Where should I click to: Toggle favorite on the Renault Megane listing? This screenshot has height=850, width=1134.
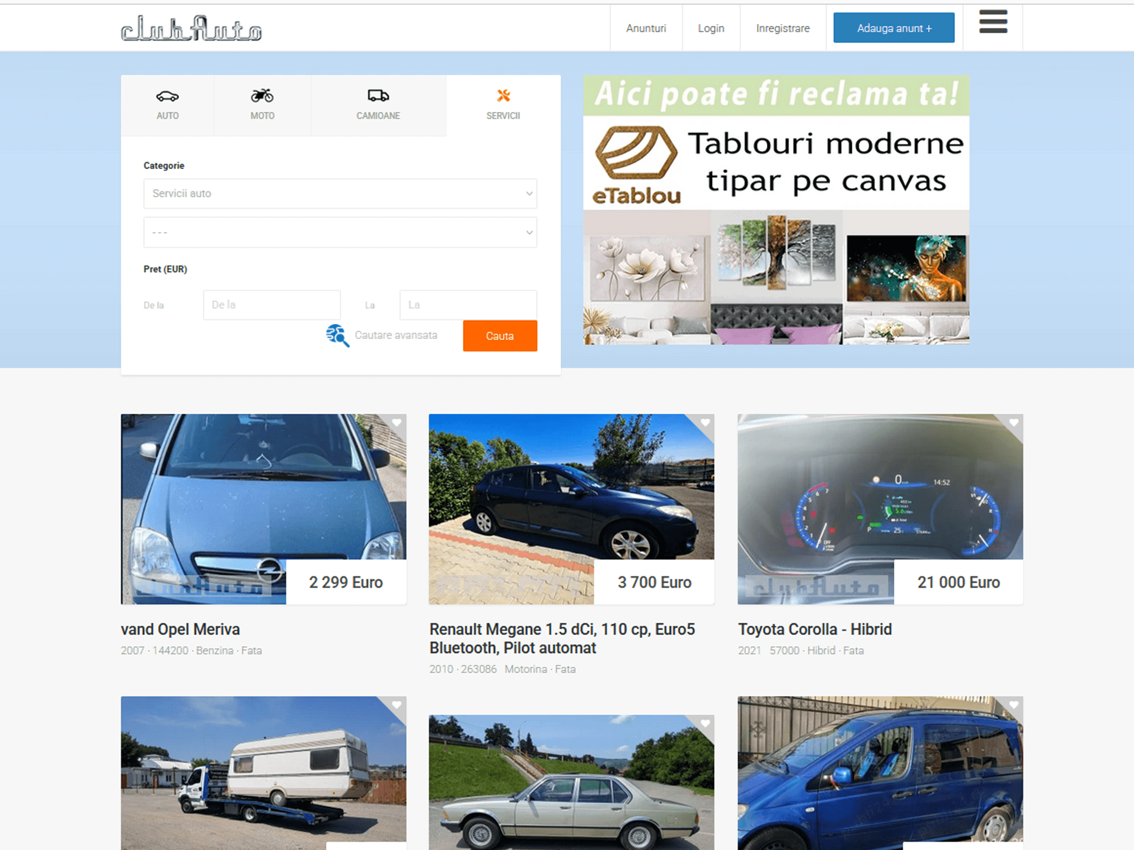click(x=706, y=423)
